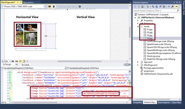185x109 pixels.
Task: Click white tiger image in designer
Action: click(x=30, y=38)
